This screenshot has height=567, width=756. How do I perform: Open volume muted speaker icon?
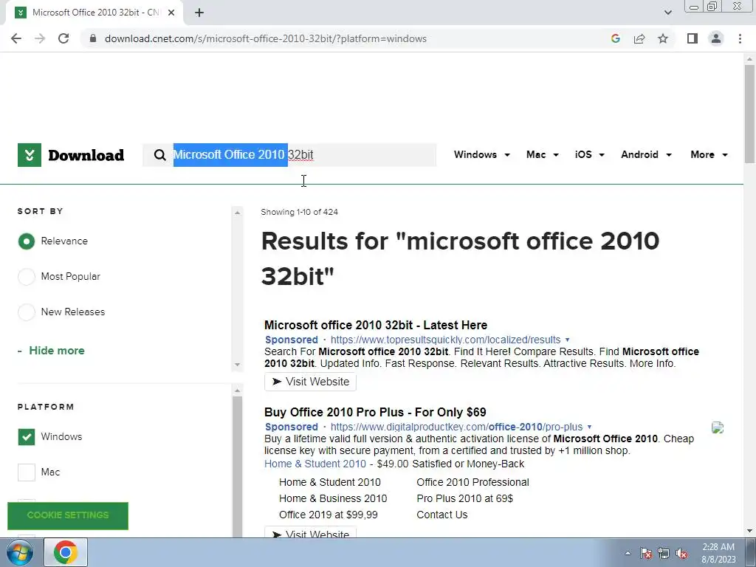pos(681,553)
